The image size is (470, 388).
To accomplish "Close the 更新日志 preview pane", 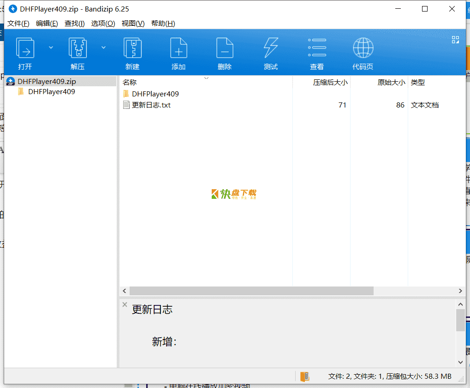I will point(125,304).
